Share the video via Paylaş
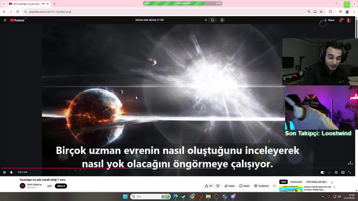 point(230,186)
